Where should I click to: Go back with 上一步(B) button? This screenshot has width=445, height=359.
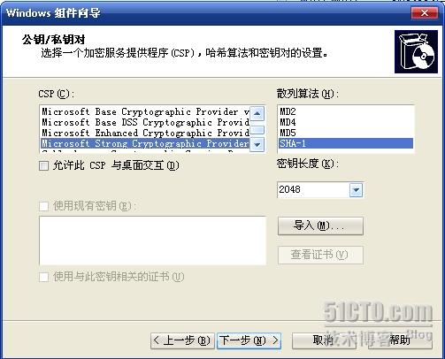tap(182, 341)
